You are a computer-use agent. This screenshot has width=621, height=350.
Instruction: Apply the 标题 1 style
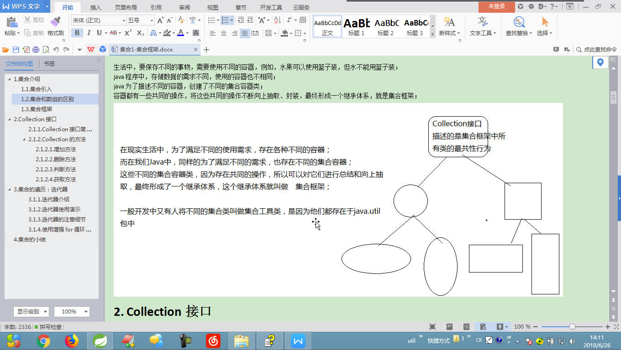coord(357,26)
